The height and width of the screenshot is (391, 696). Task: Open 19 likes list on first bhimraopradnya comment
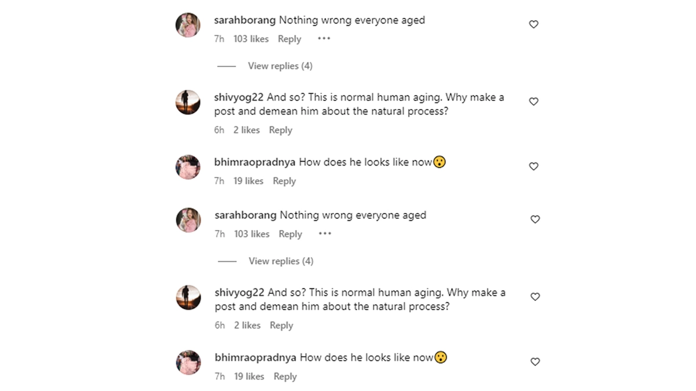click(x=248, y=181)
